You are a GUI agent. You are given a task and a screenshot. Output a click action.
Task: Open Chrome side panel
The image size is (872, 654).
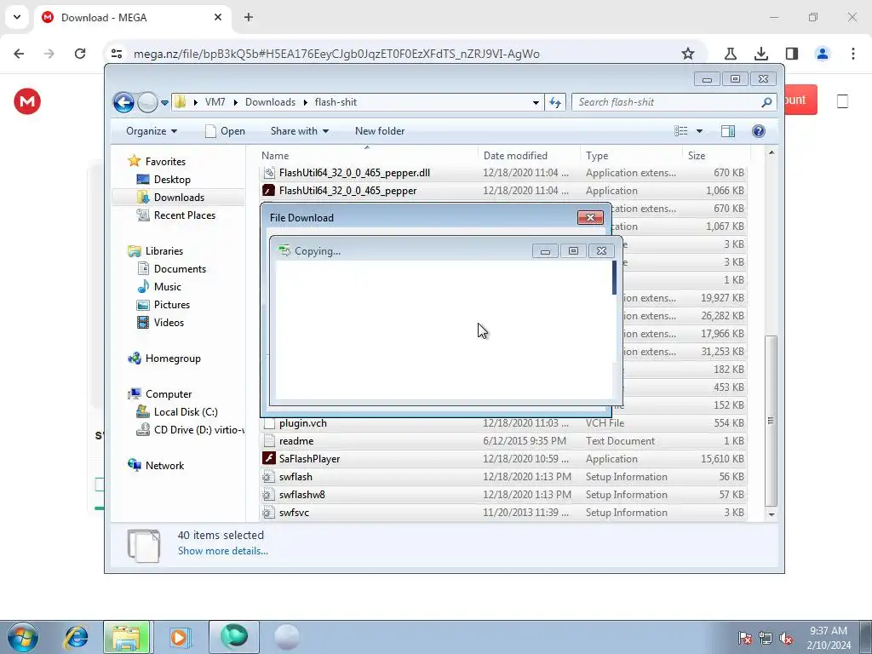[792, 54]
